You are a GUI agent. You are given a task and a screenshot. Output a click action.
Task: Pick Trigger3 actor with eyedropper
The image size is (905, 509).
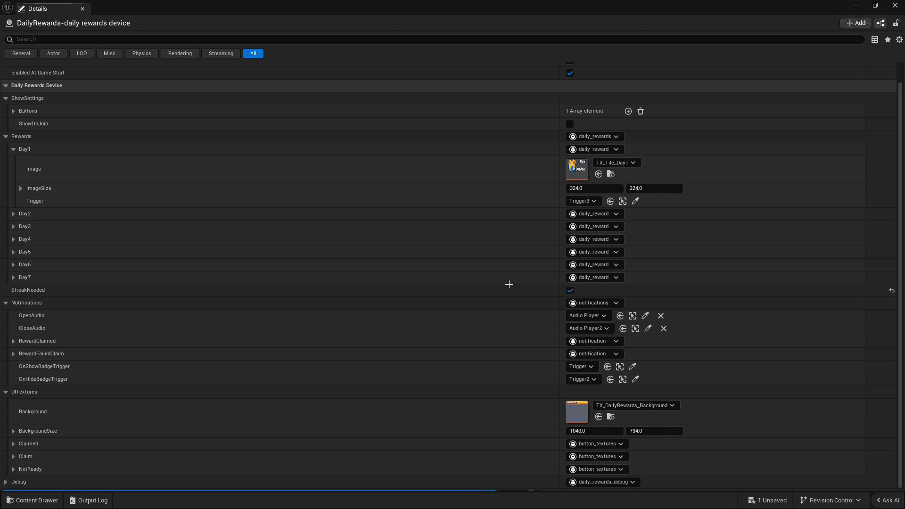point(635,201)
